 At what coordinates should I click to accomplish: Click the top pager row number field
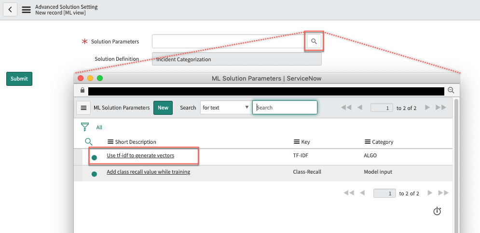tap(382, 108)
